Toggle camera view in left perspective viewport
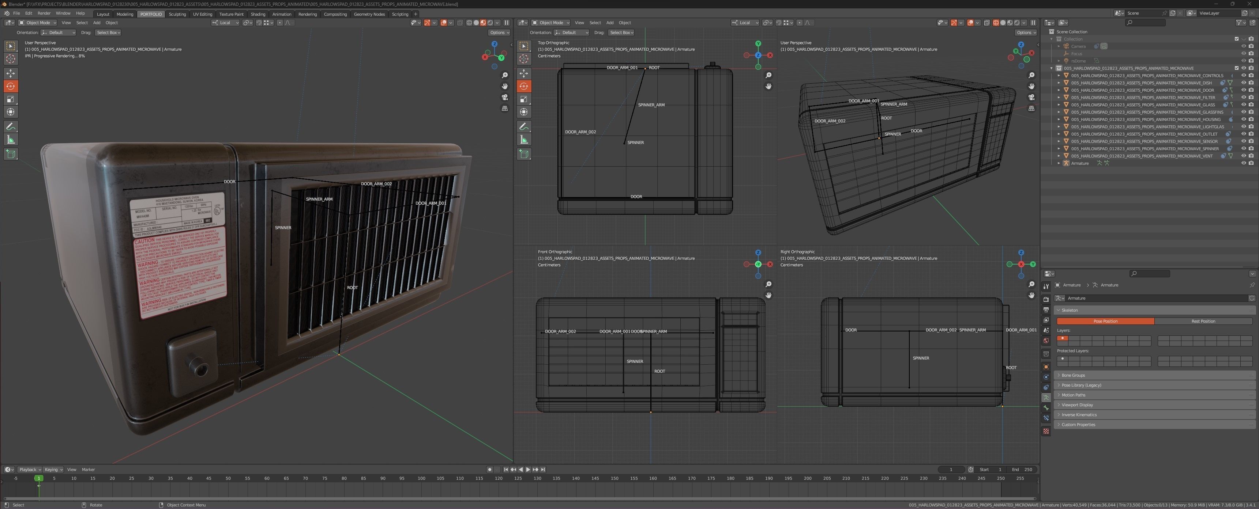This screenshot has width=1259, height=509. (x=504, y=97)
